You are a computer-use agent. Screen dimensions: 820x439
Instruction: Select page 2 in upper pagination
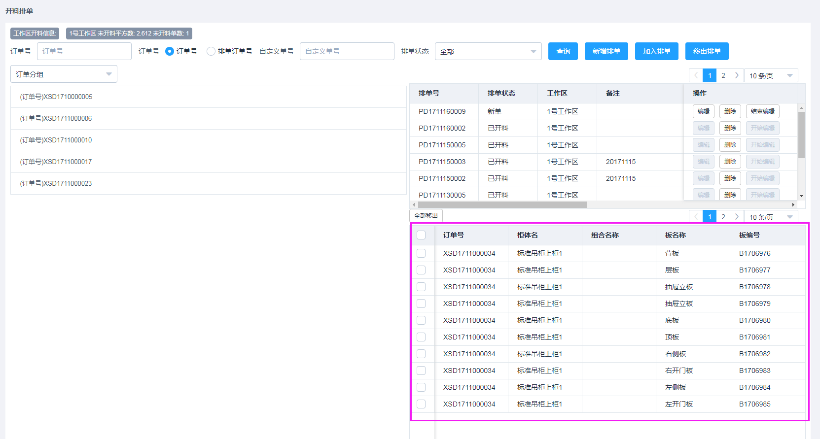pyautogui.click(x=723, y=75)
